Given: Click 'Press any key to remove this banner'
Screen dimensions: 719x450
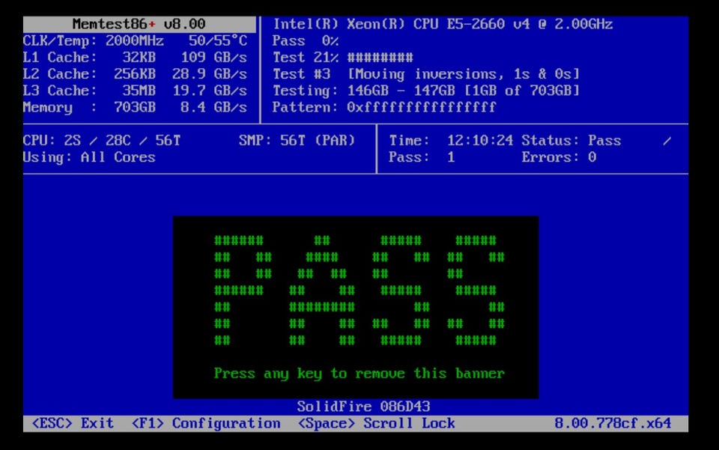Looking at the screenshot, I should click(359, 374).
